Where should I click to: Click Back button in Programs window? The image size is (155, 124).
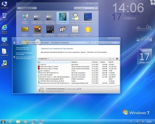(x=14, y=43)
